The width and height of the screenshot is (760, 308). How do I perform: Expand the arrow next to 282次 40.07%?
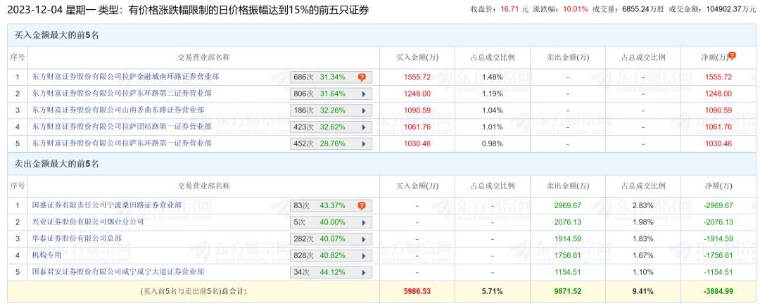pos(363,239)
